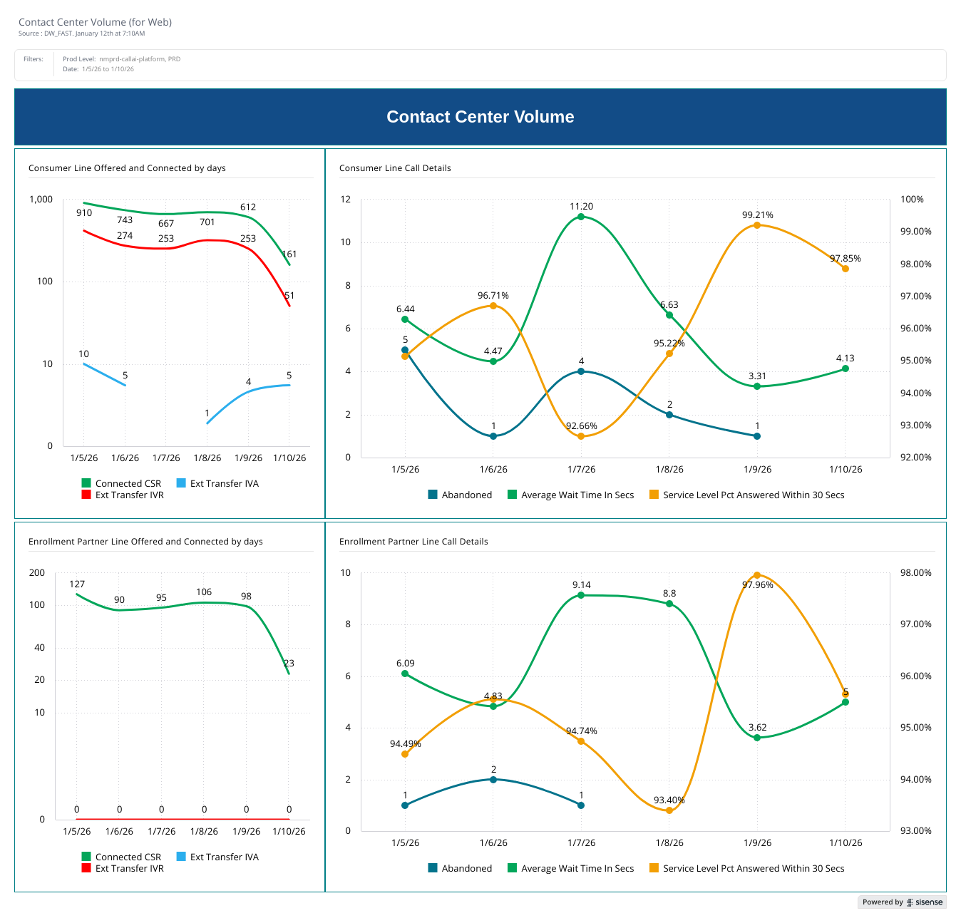The image size is (961, 923).
Task: Select the 92.66% service level data point
Action: click(x=581, y=436)
